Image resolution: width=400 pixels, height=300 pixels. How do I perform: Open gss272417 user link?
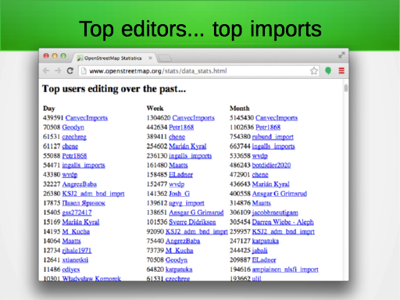(77, 212)
